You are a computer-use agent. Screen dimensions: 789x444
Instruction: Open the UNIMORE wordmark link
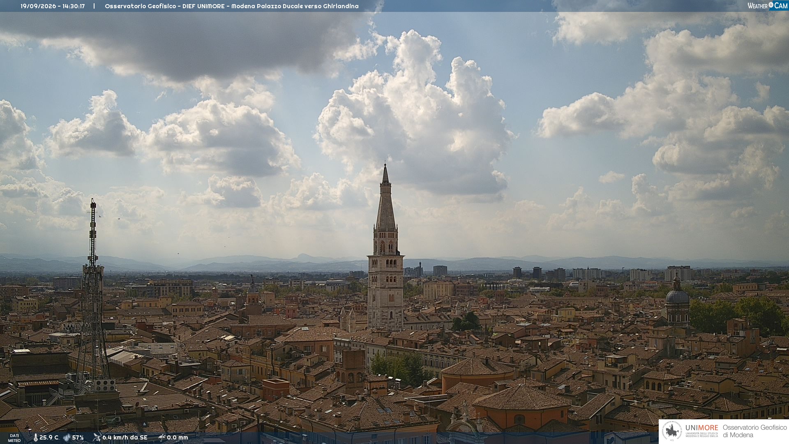(x=702, y=428)
